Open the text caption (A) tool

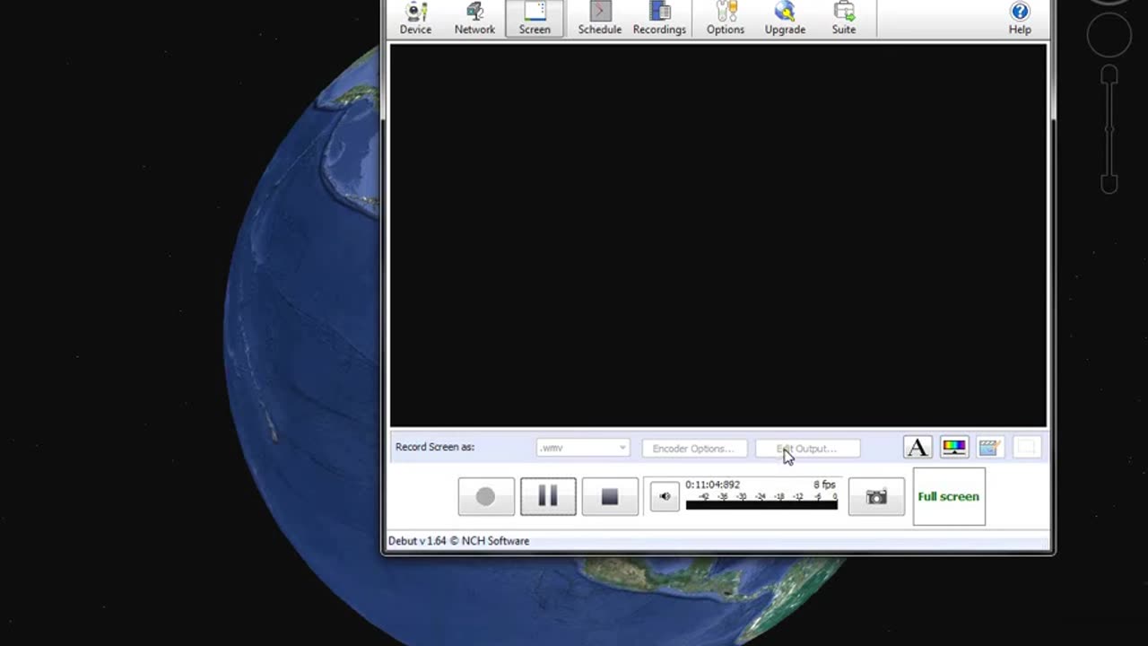click(x=917, y=447)
